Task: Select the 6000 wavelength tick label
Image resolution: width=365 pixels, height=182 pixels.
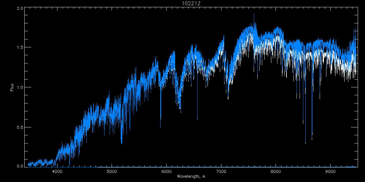Action: pos(166,171)
